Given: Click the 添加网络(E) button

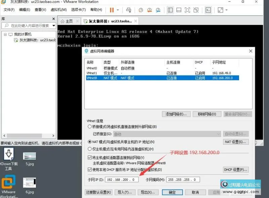Looking at the screenshot, I should [x=176, y=114].
